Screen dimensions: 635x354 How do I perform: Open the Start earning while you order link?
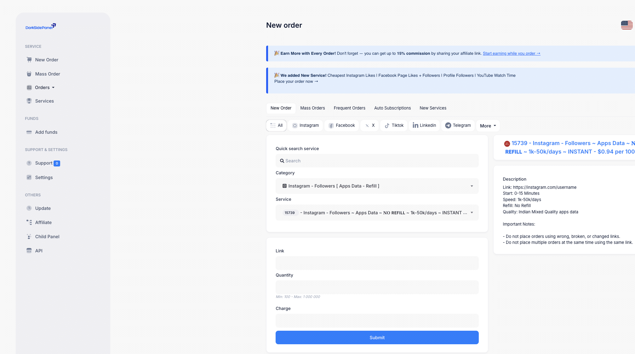pos(511,53)
